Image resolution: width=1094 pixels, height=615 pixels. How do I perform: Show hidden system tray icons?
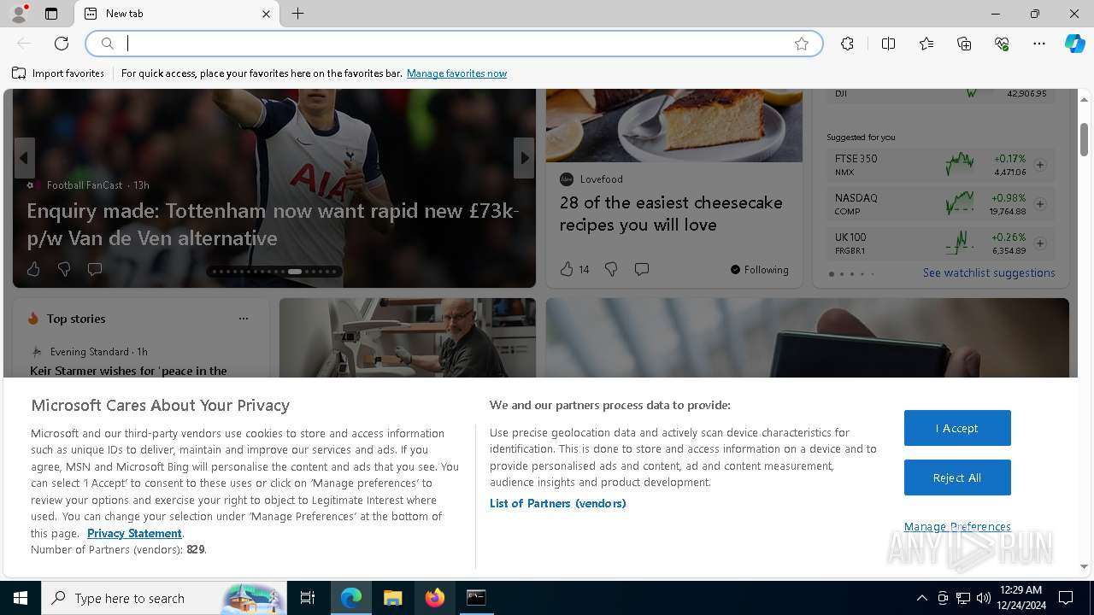tap(921, 598)
